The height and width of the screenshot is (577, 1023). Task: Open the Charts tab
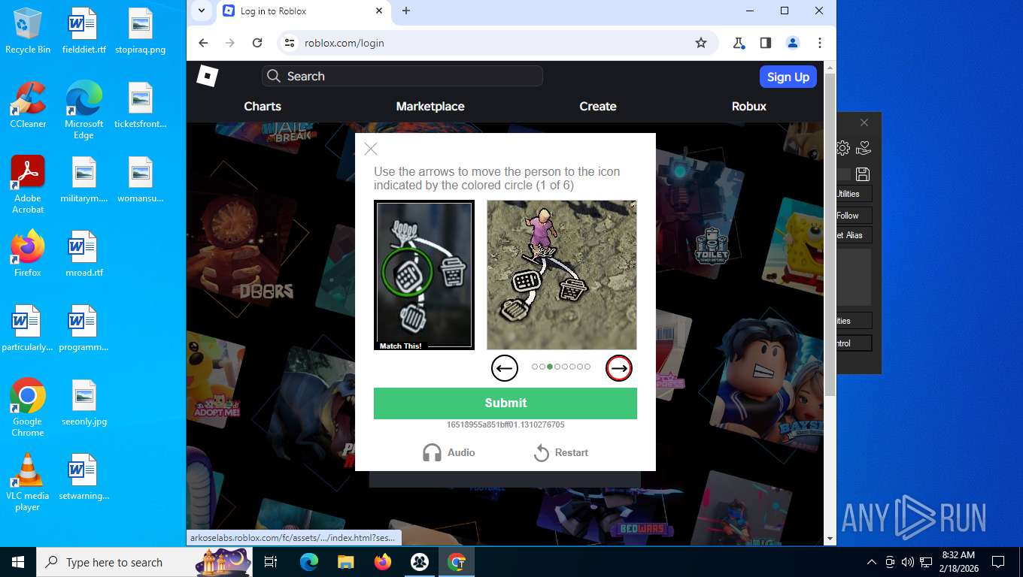pyautogui.click(x=263, y=106)
